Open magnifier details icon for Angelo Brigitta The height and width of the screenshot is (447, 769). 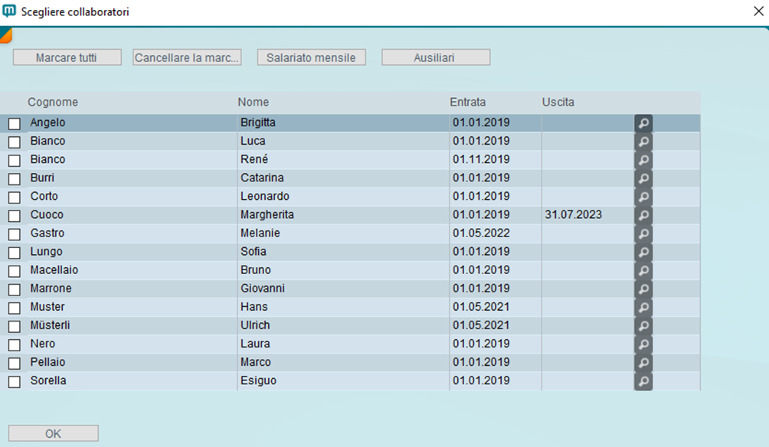(x=643, y=123)
